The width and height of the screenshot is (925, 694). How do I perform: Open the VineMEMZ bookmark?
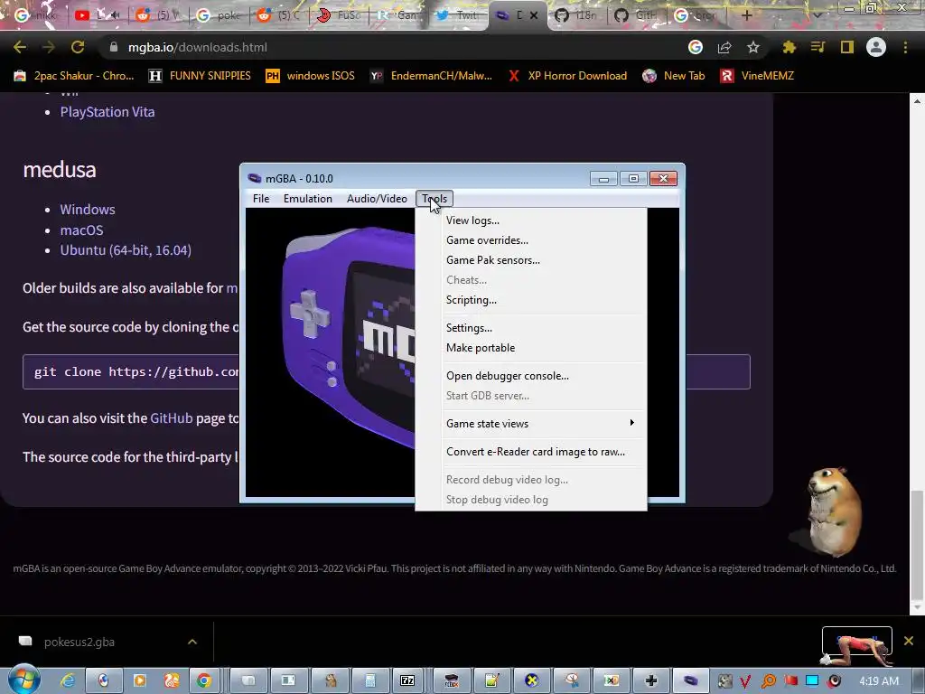tap(758, 76)
